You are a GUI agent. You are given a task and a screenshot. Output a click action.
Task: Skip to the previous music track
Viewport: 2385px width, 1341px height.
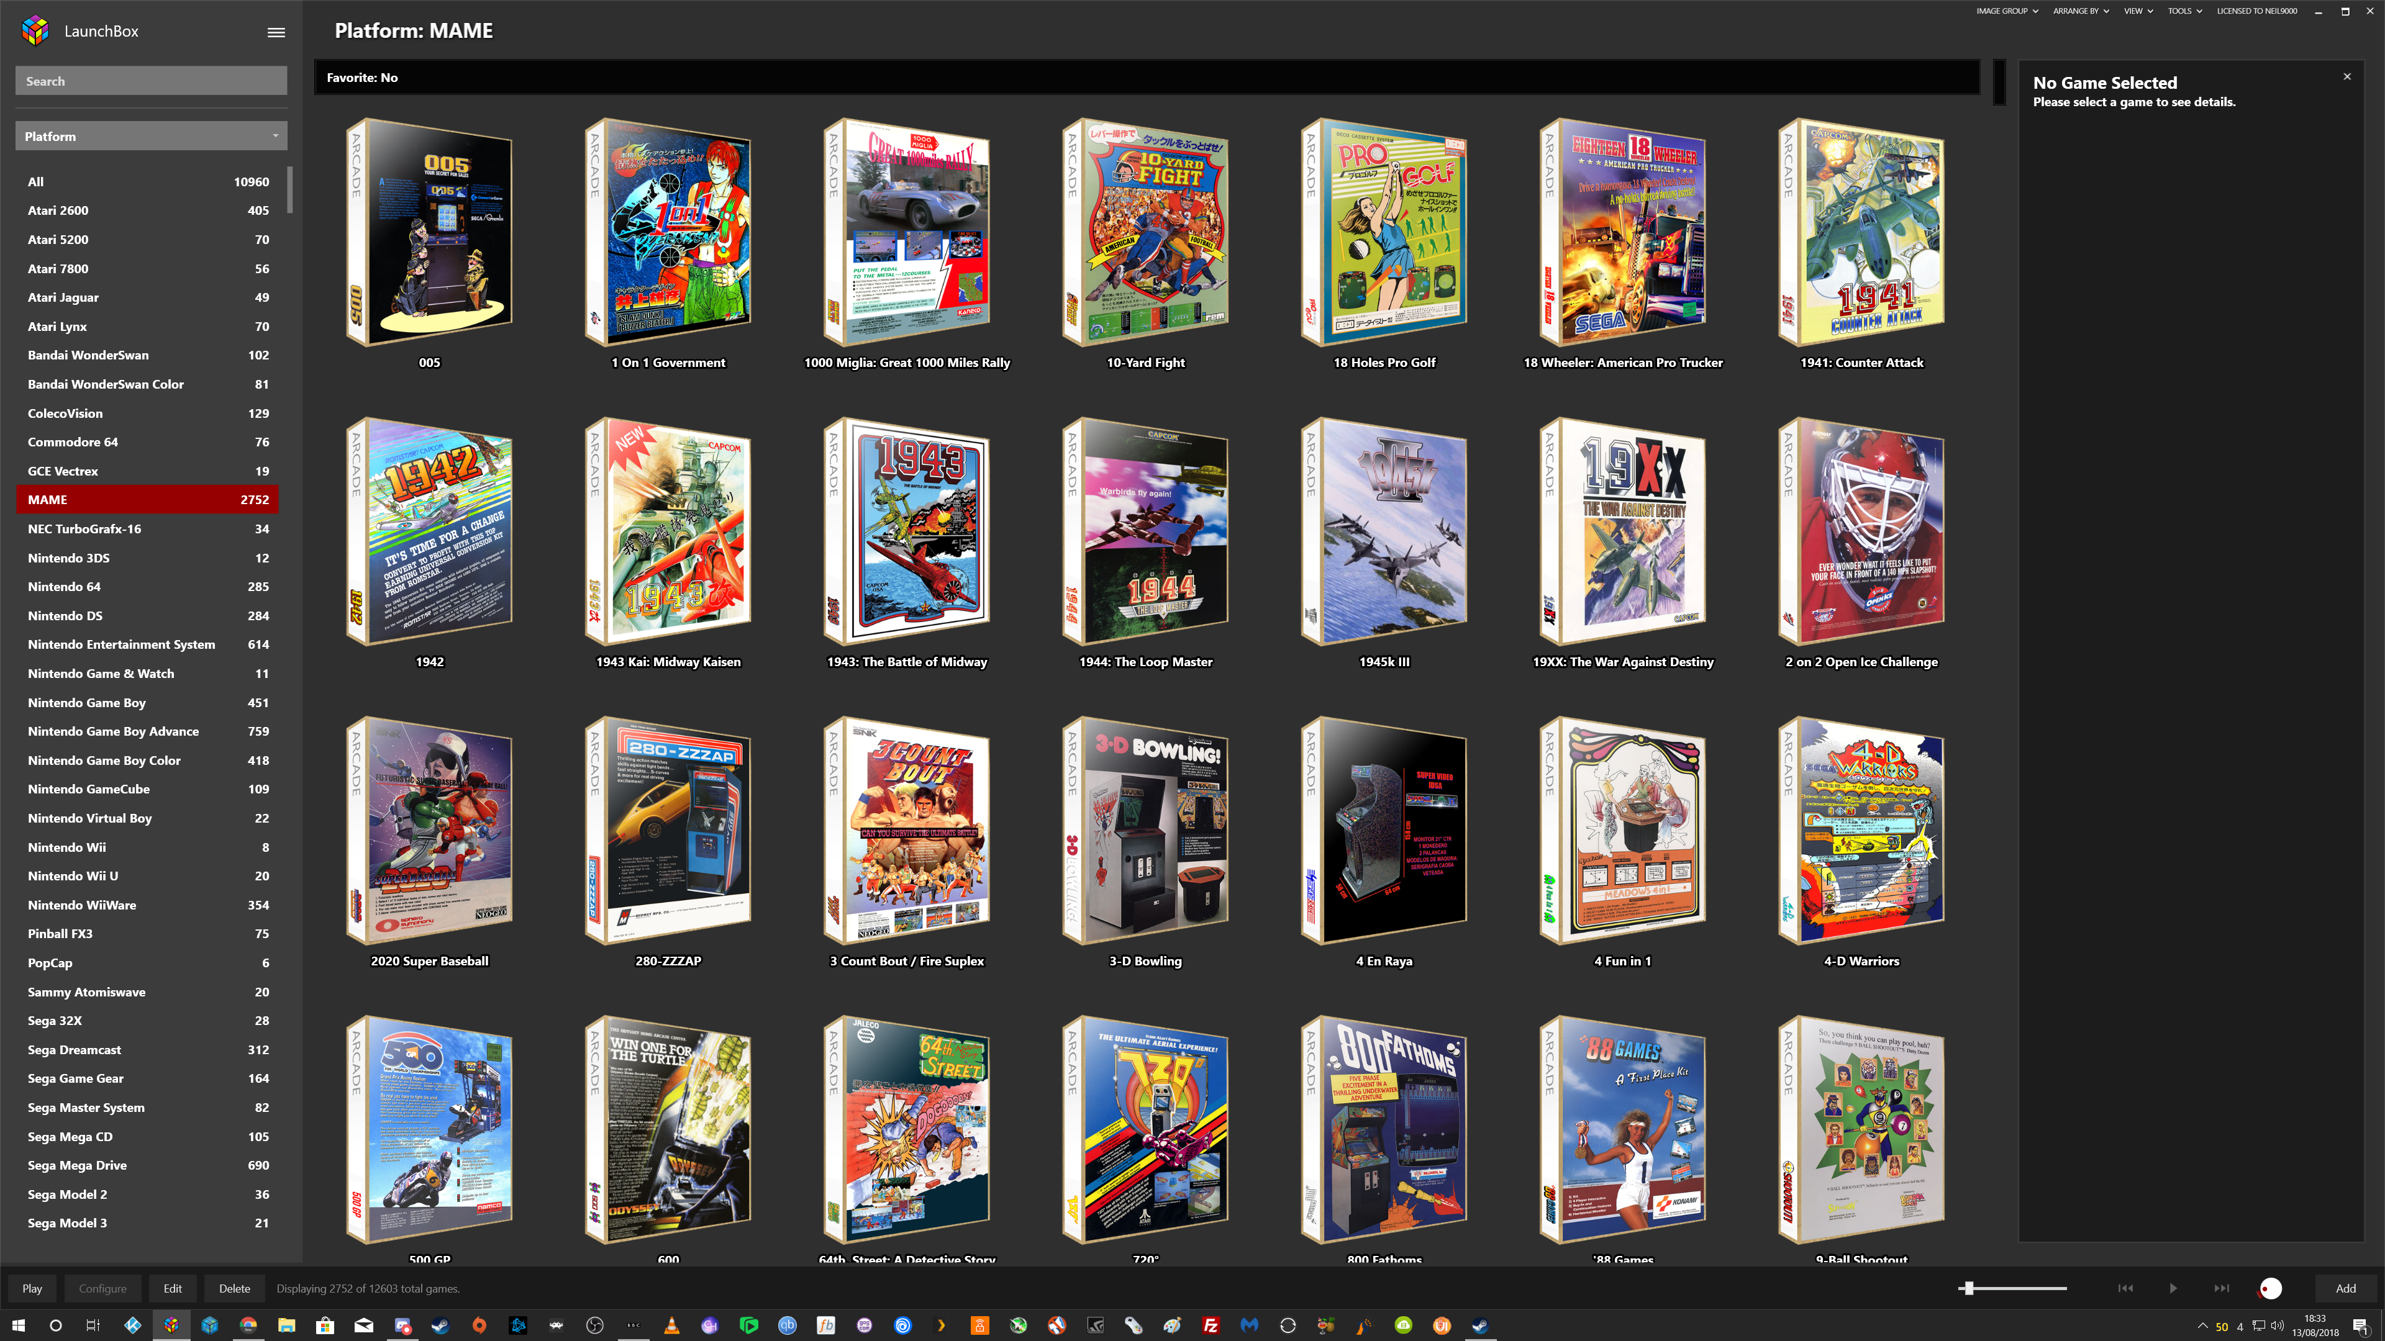pos(2126,1288)
